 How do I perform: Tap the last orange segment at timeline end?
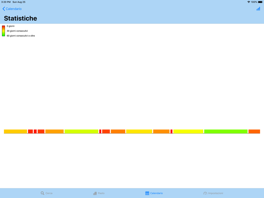[x=254, y=131]
